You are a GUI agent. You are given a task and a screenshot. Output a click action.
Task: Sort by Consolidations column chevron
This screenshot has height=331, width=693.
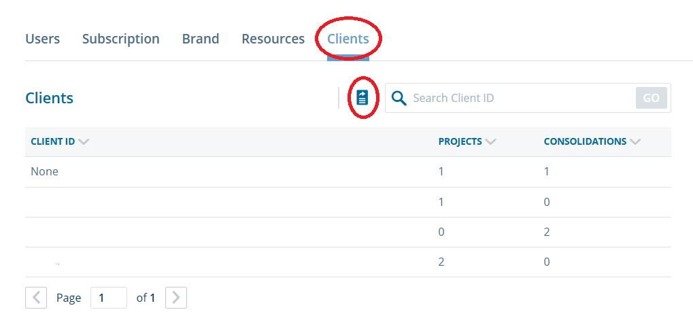click(x=635, y=142)
